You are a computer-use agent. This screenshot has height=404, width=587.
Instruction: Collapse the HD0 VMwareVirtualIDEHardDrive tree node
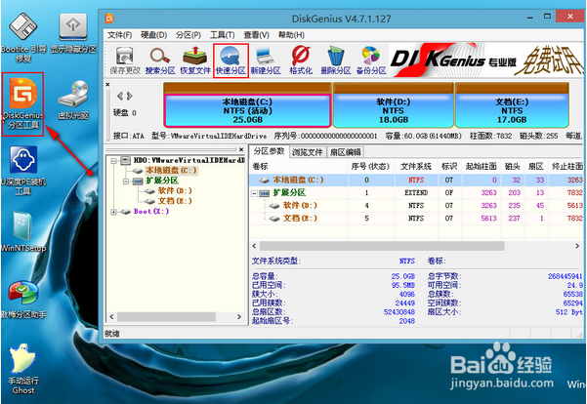[113, 161]
